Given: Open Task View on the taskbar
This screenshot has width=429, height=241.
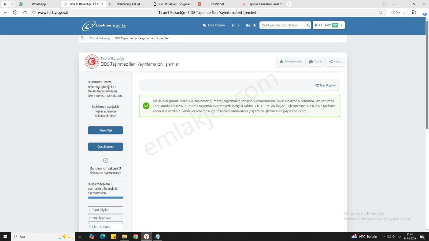Looking at the screenshot, I should tap(80, 236).
